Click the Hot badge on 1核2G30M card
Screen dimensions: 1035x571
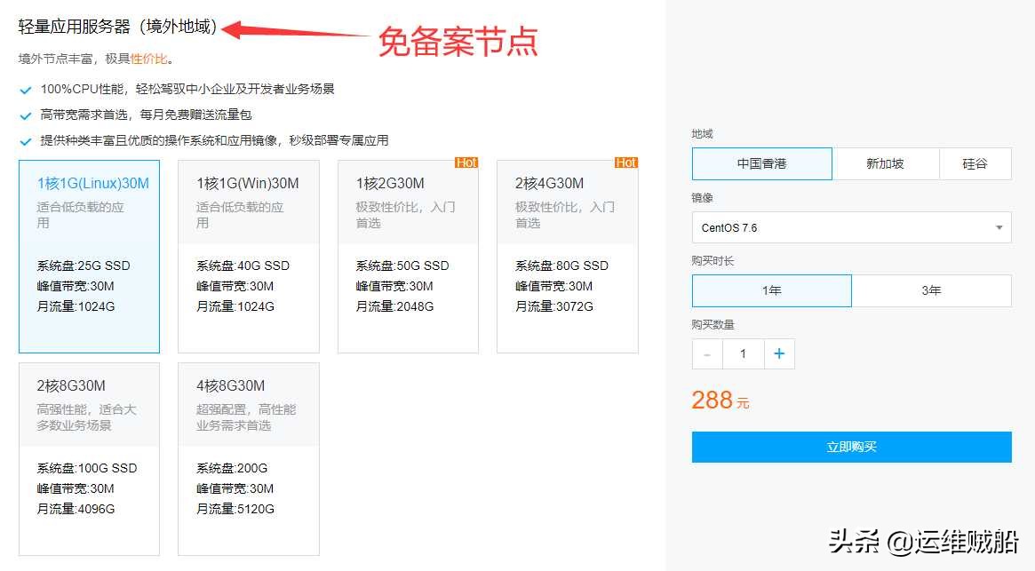[x=467, y=163]
